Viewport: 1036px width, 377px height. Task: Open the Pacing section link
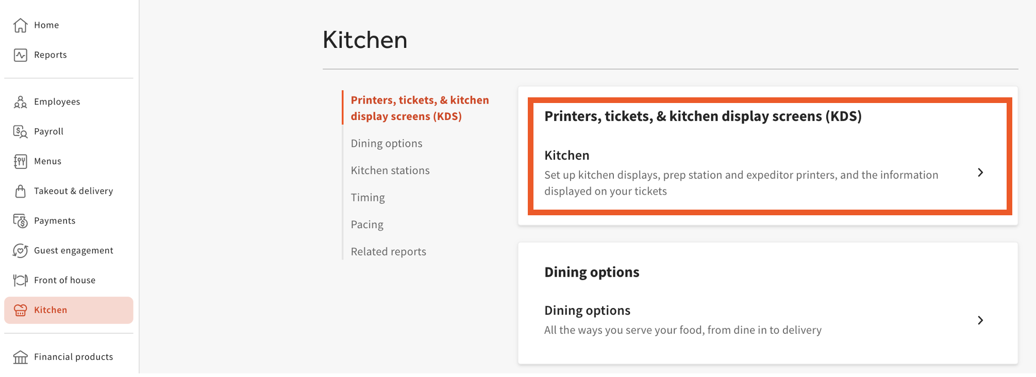[367, 225]
